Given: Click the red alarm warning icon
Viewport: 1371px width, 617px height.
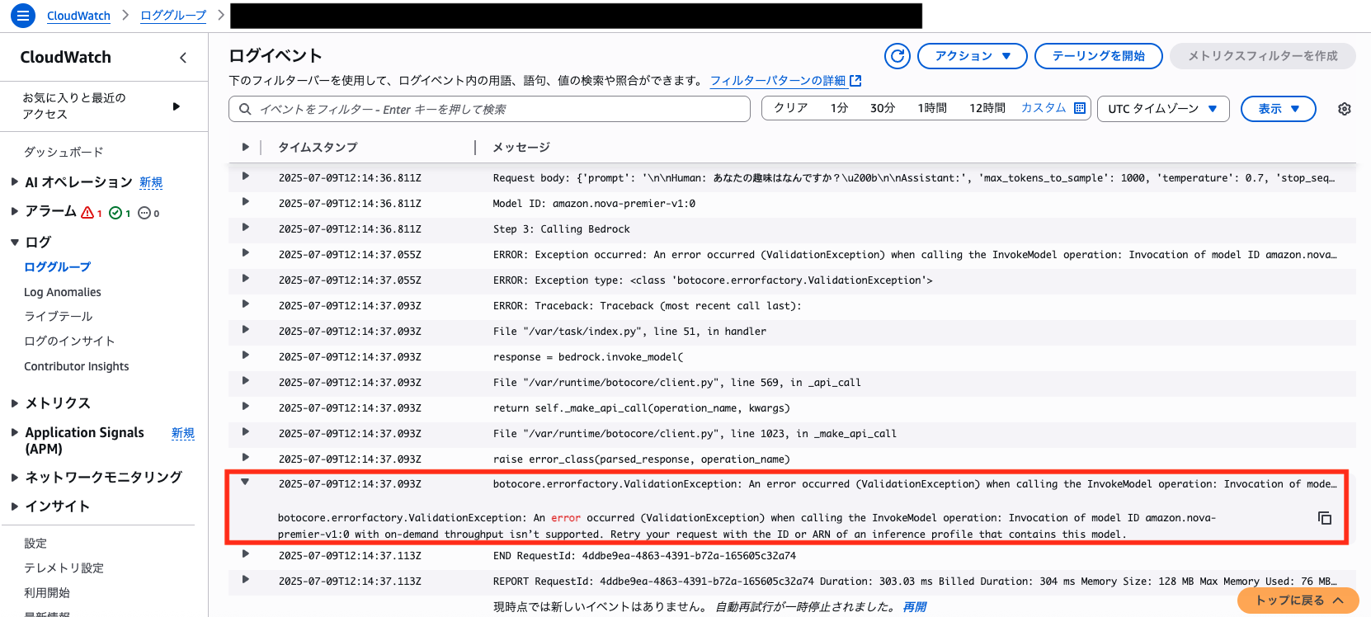Looking at the screenshot, I should click(x=87, y=213).
